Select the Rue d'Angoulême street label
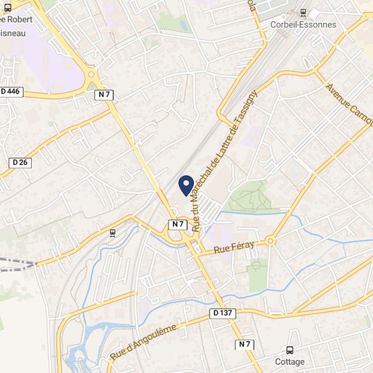Viewport: 373px width, 373px height. pyautogui.click(x=144, y=342)
